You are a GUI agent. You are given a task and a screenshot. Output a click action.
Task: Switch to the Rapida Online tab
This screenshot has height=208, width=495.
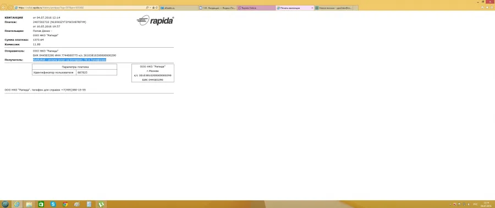click(x=256, y=8)
